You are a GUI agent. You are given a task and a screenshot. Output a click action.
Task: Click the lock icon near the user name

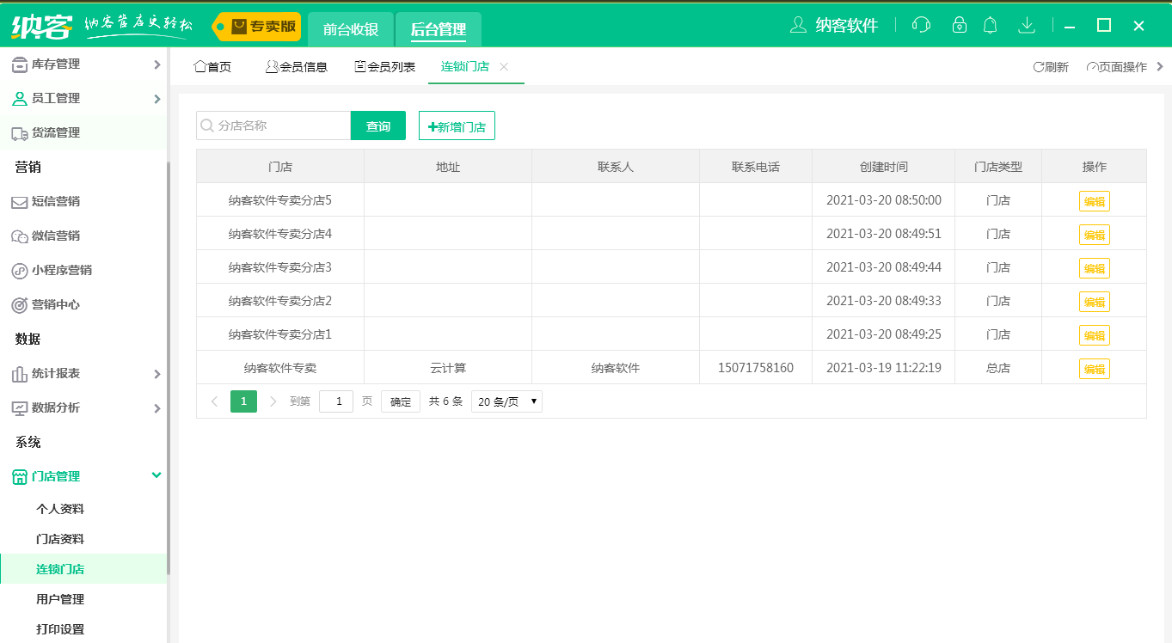(x=955, y=26)
